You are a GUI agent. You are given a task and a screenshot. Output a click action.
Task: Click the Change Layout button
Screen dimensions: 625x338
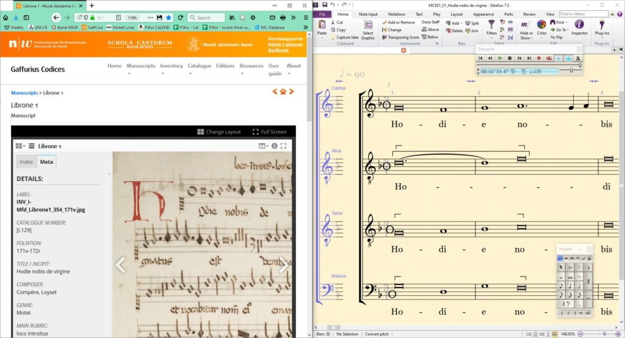pos(219,132)
